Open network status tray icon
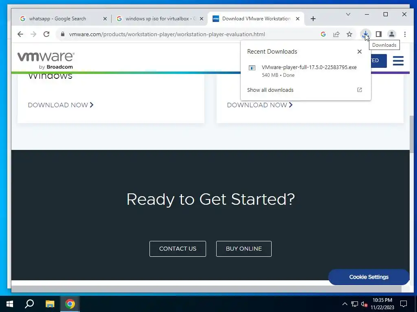Screen dimensions: 417x312 (355, 304)
